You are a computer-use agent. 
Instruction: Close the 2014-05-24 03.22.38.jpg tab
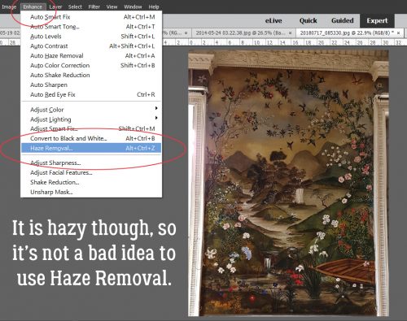[291, 33]
